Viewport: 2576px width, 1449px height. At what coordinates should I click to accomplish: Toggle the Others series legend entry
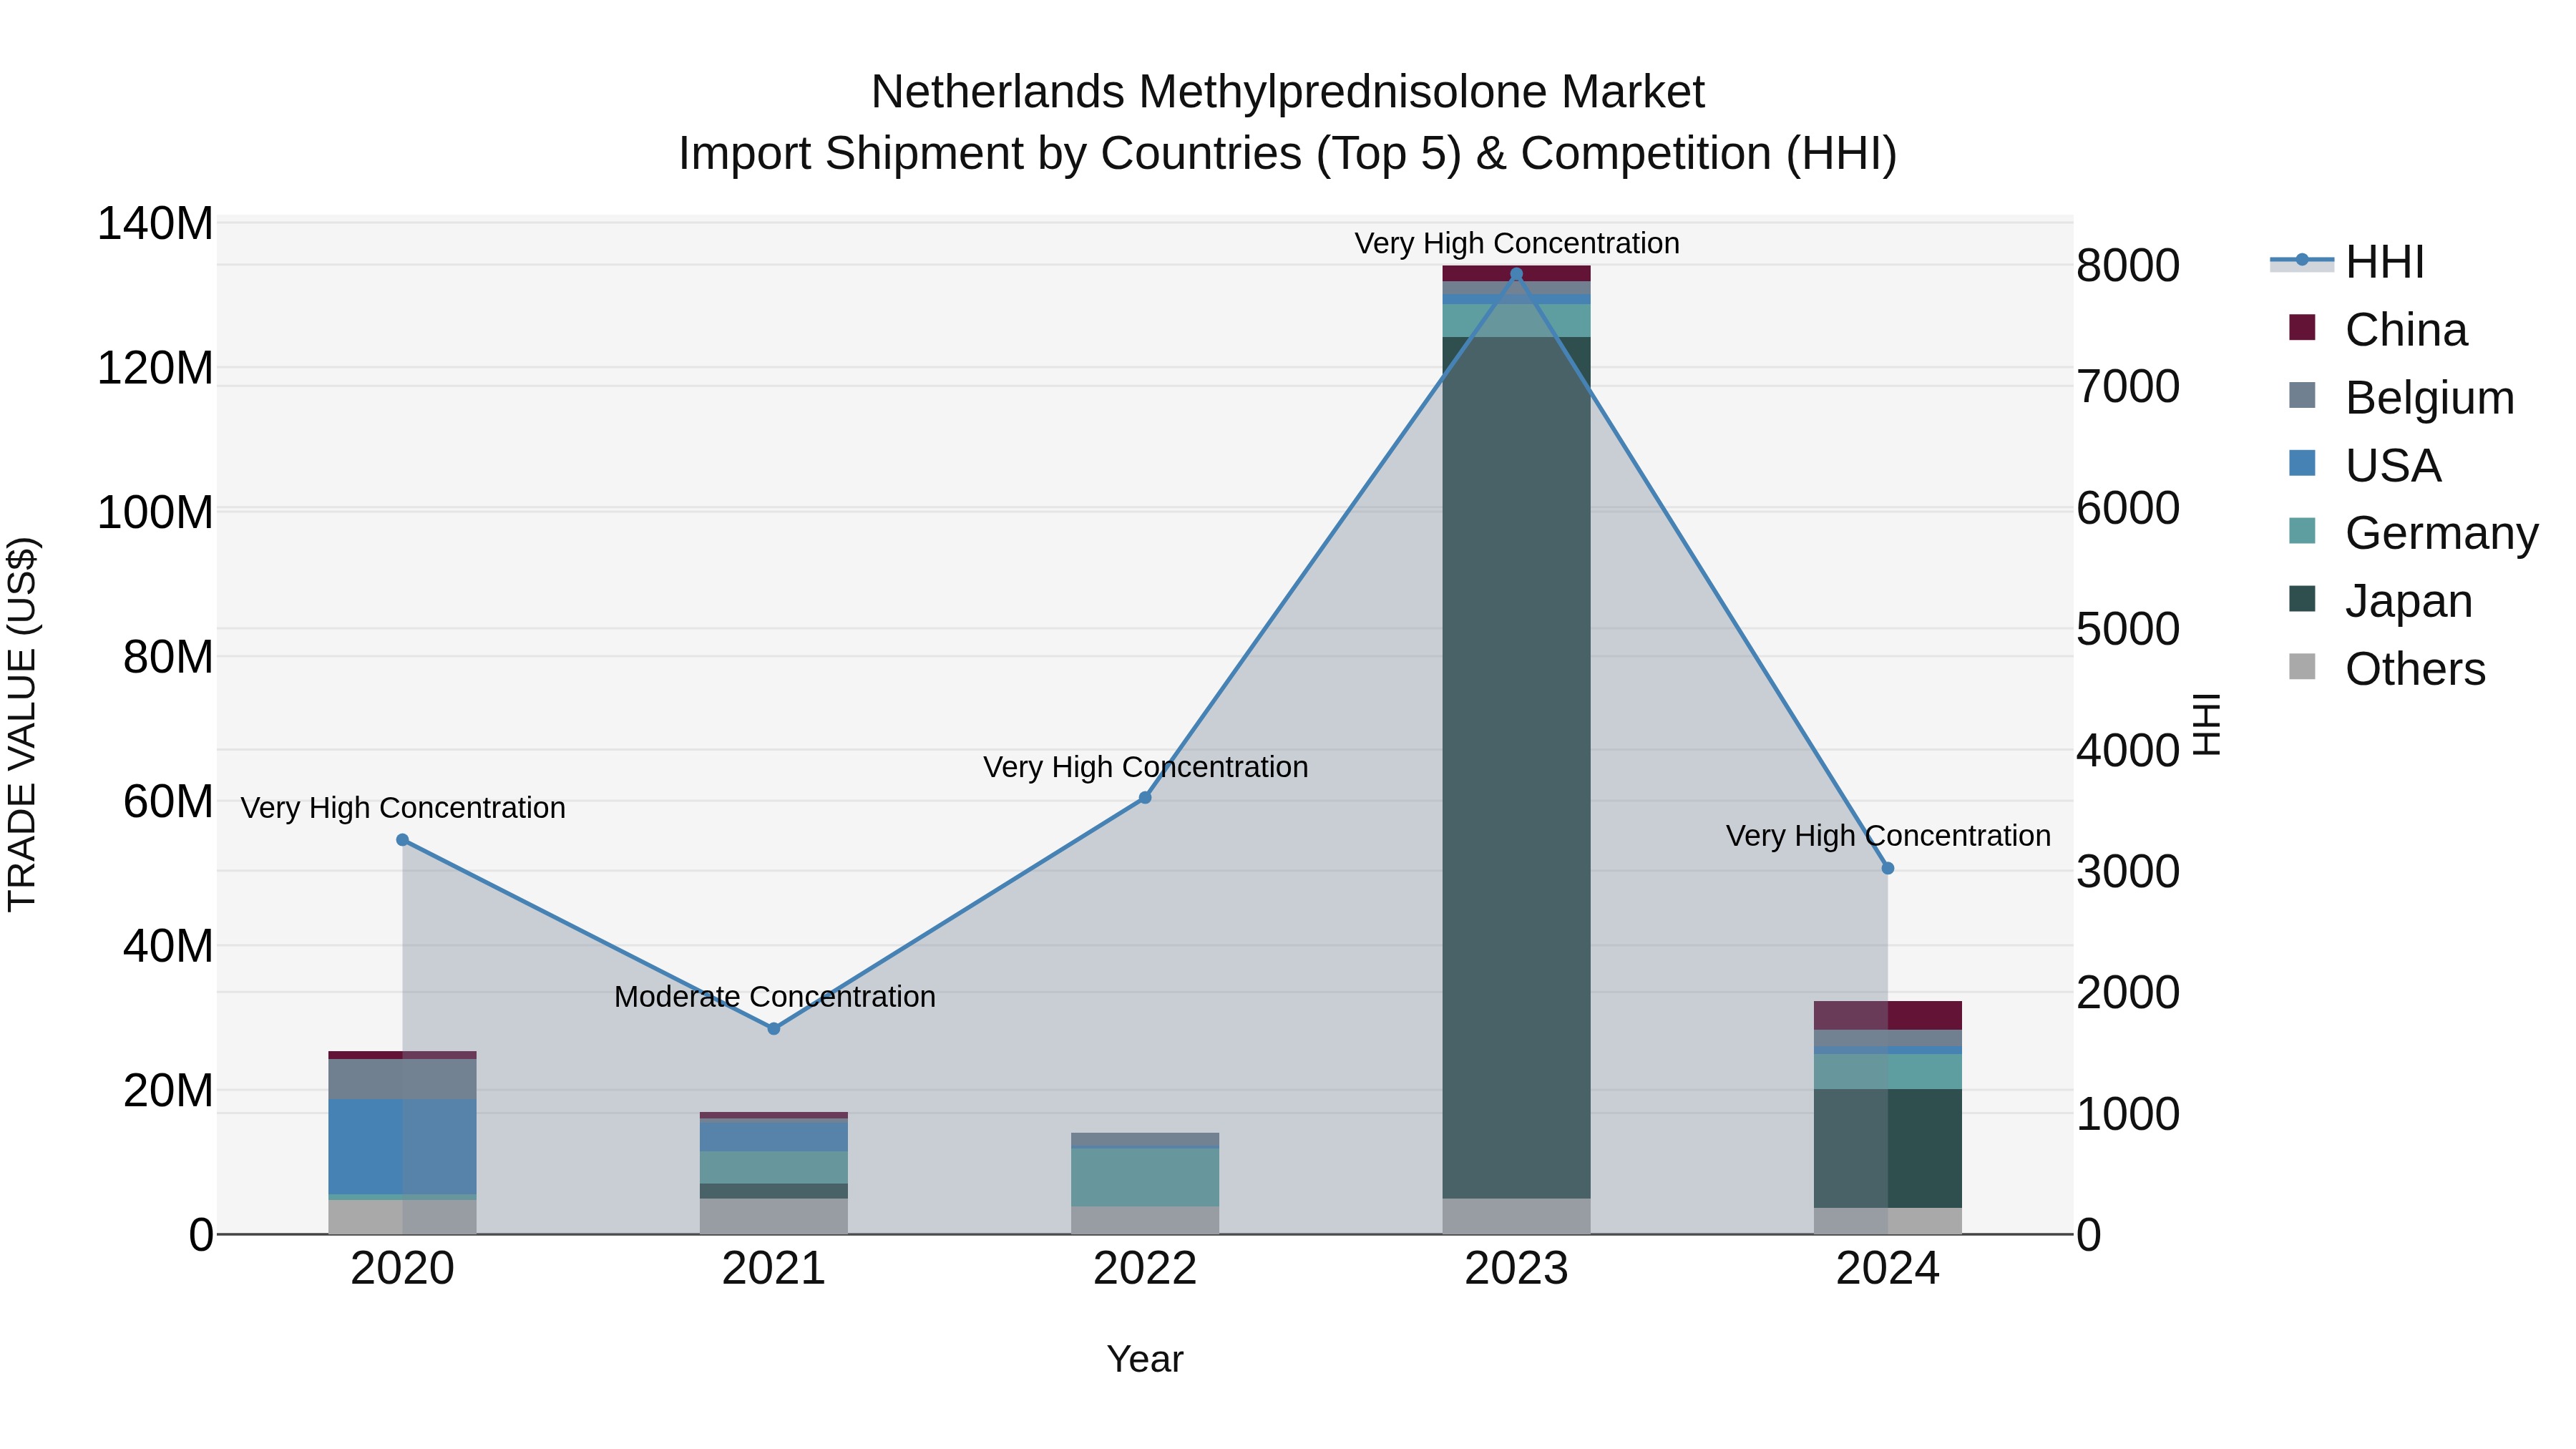tap(2387, 669)
